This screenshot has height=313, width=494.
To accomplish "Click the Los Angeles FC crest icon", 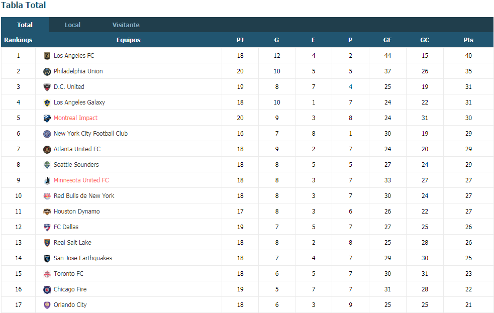I will [47, 56].
